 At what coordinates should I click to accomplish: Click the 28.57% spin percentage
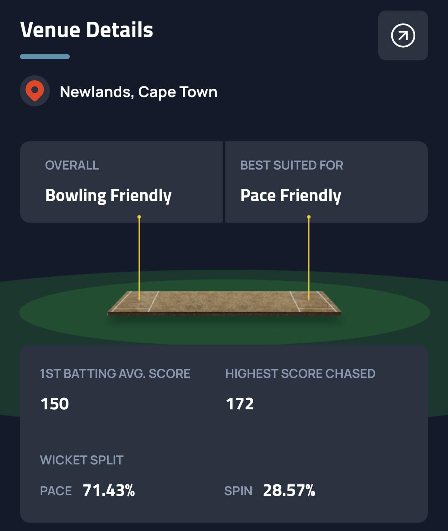pyautogui.click(x=289, y=490)
